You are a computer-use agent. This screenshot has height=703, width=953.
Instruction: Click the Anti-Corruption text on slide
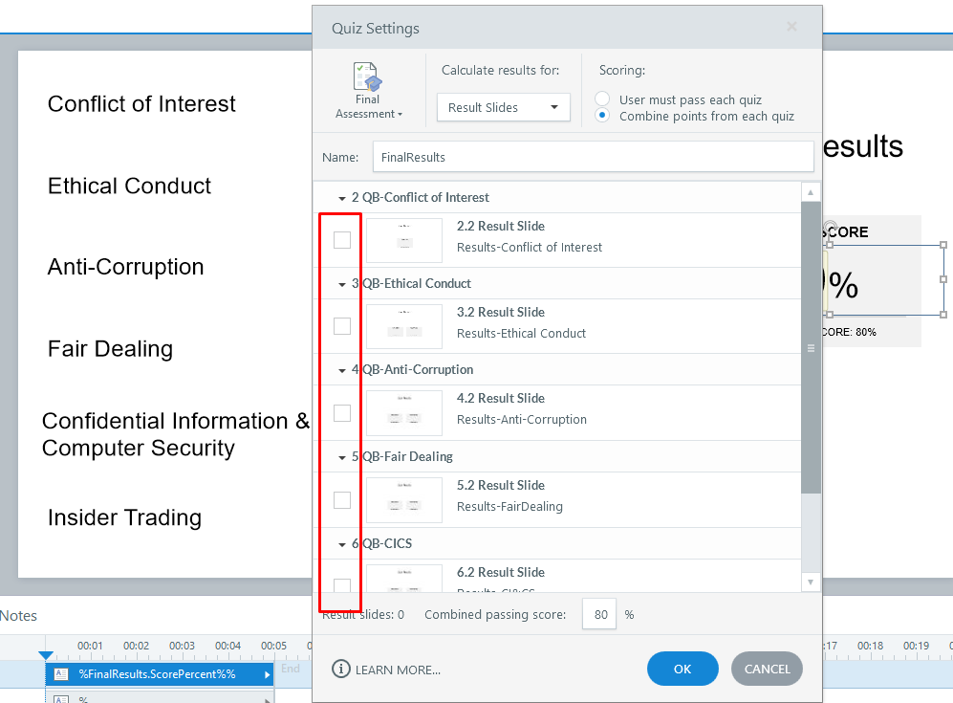(x=126, y=267)
